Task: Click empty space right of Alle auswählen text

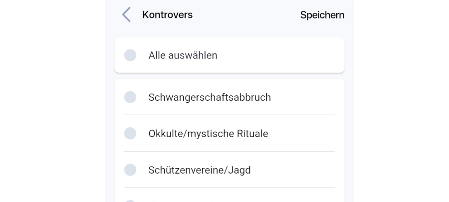Action: pyautogui.click(x=279, y=55)
